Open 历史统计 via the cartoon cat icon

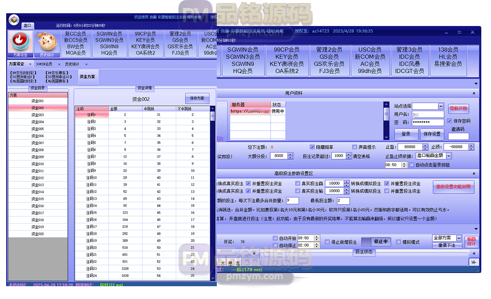47,44
